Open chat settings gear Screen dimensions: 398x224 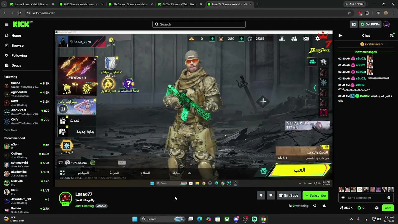377,208
